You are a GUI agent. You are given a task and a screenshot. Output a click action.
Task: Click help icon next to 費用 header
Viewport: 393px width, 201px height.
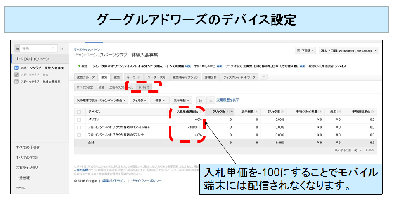tap(339, 112)
